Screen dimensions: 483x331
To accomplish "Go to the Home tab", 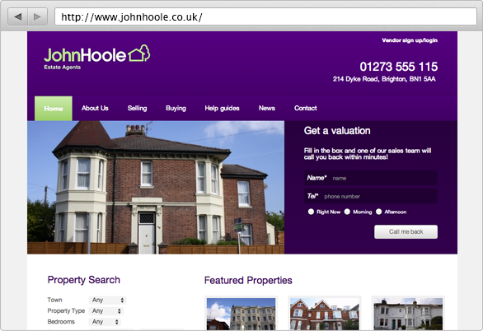I will point(54,109).
